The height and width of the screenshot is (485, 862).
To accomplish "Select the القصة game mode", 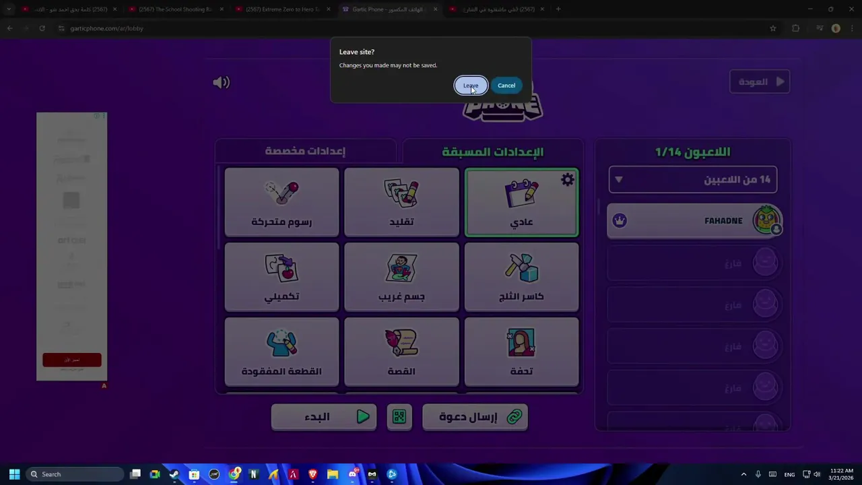I will pos(401,352).
